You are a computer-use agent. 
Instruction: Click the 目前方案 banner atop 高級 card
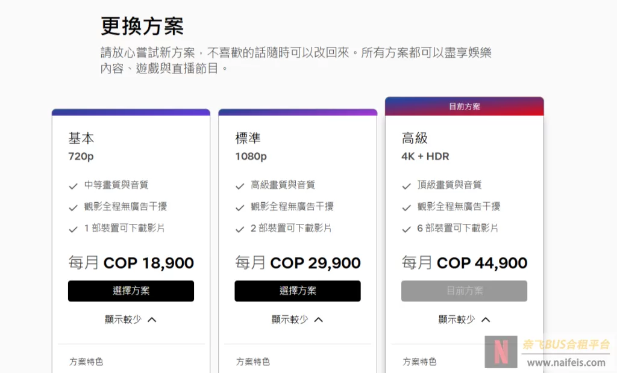click(x=465, y=106)
